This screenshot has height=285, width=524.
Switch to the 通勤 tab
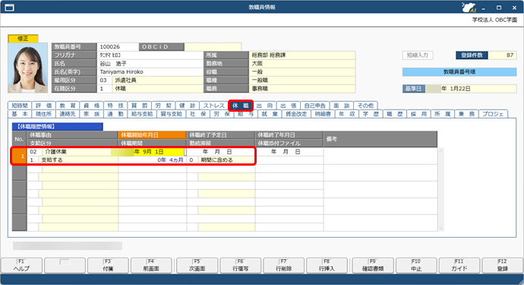coord(115,114)
